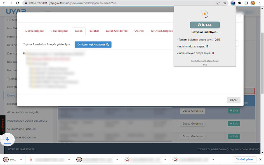Open the extensions puzzle icon
The height and width of the screenshot is (165, 264).
point(240,3)
